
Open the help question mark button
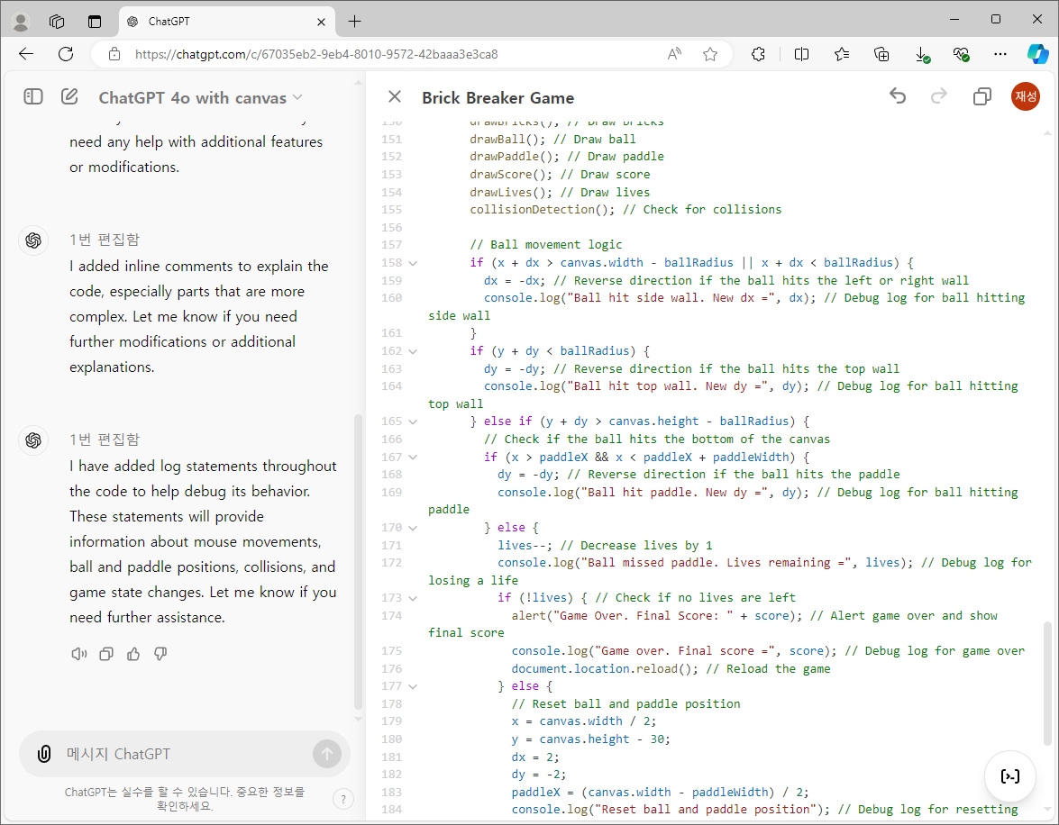(343, 800)
